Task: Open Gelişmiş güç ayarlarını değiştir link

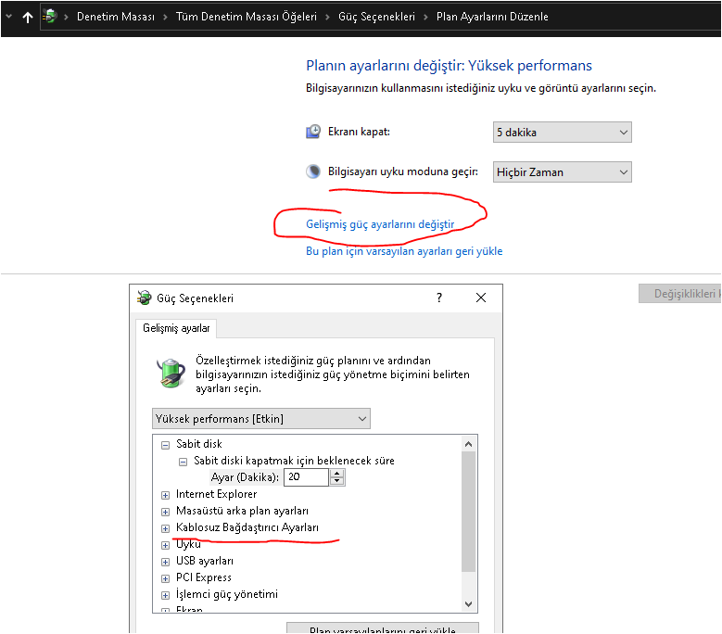Action: pos(380,224)
